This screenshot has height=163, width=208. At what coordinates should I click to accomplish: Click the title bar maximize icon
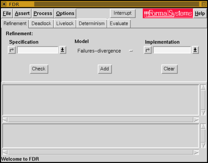pyautogui.click(x=204, y=4)
